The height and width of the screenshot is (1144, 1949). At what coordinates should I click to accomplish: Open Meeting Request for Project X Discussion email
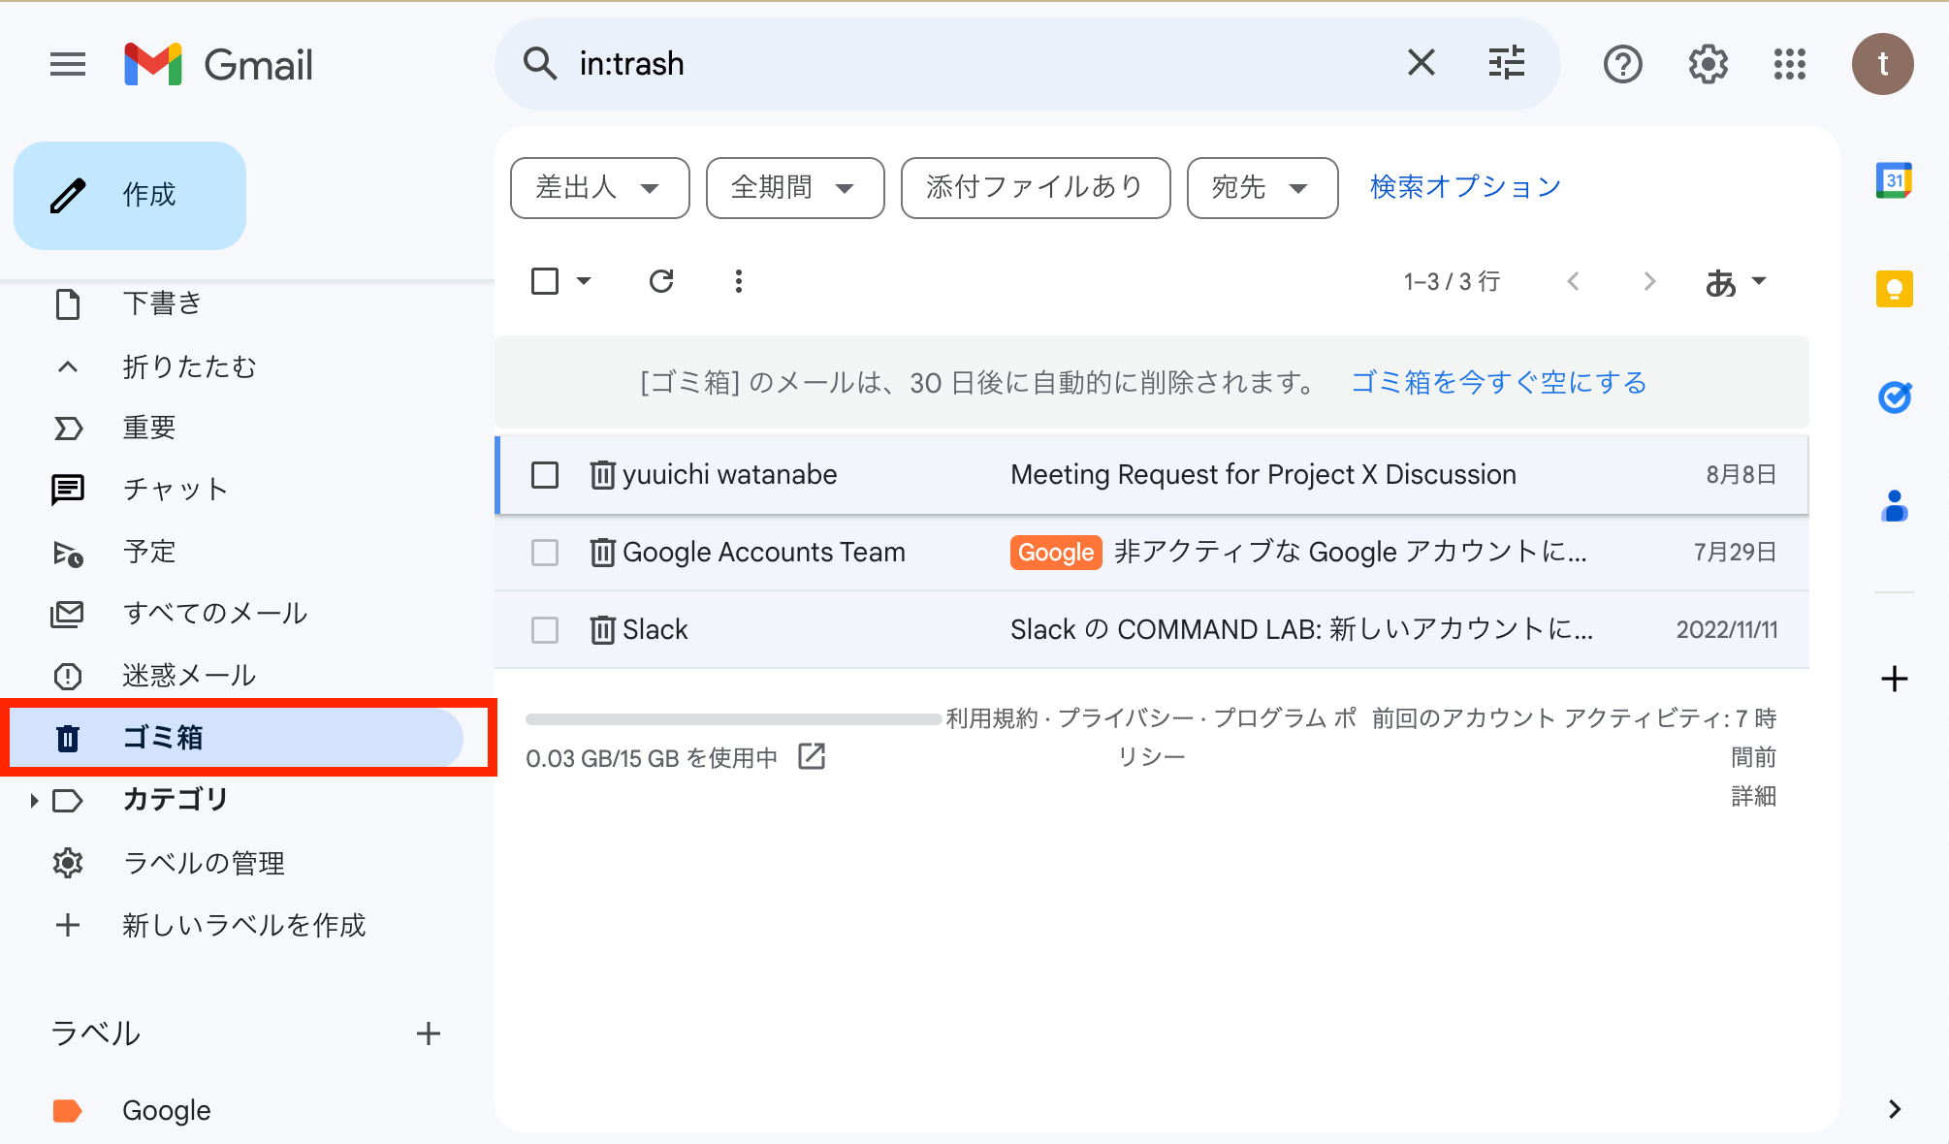coord(1152,475)
